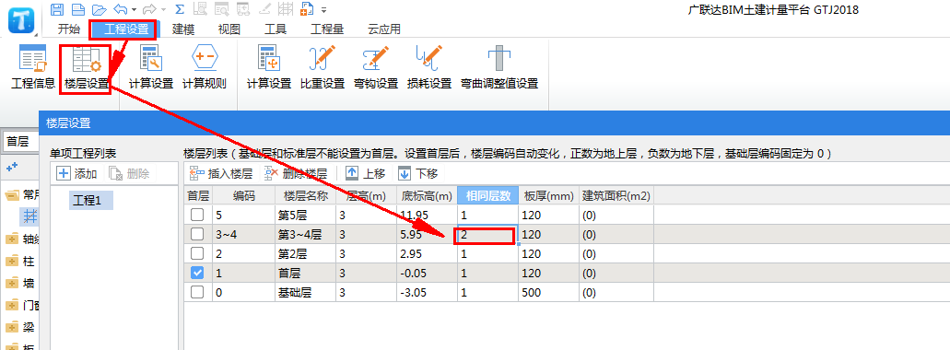Check the 首层 checkbox for 第5层
Viewport: 950px width, 350px height.
click(197, 215)
